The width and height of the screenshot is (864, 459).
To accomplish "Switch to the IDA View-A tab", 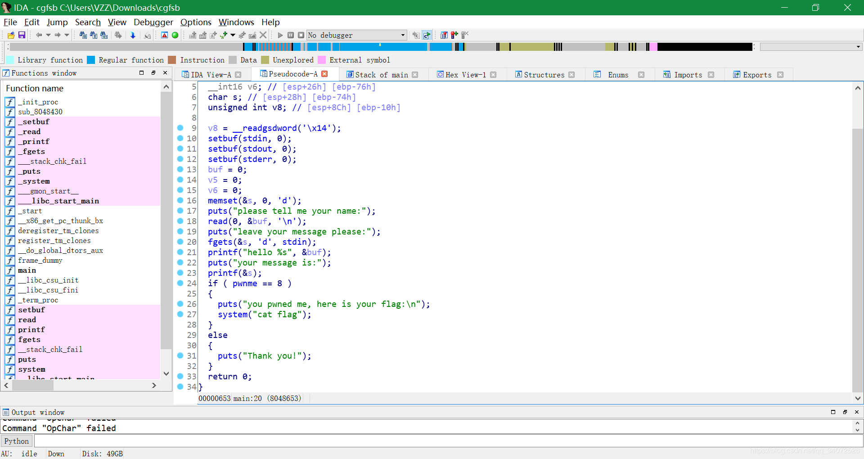I will coord(211,75).
